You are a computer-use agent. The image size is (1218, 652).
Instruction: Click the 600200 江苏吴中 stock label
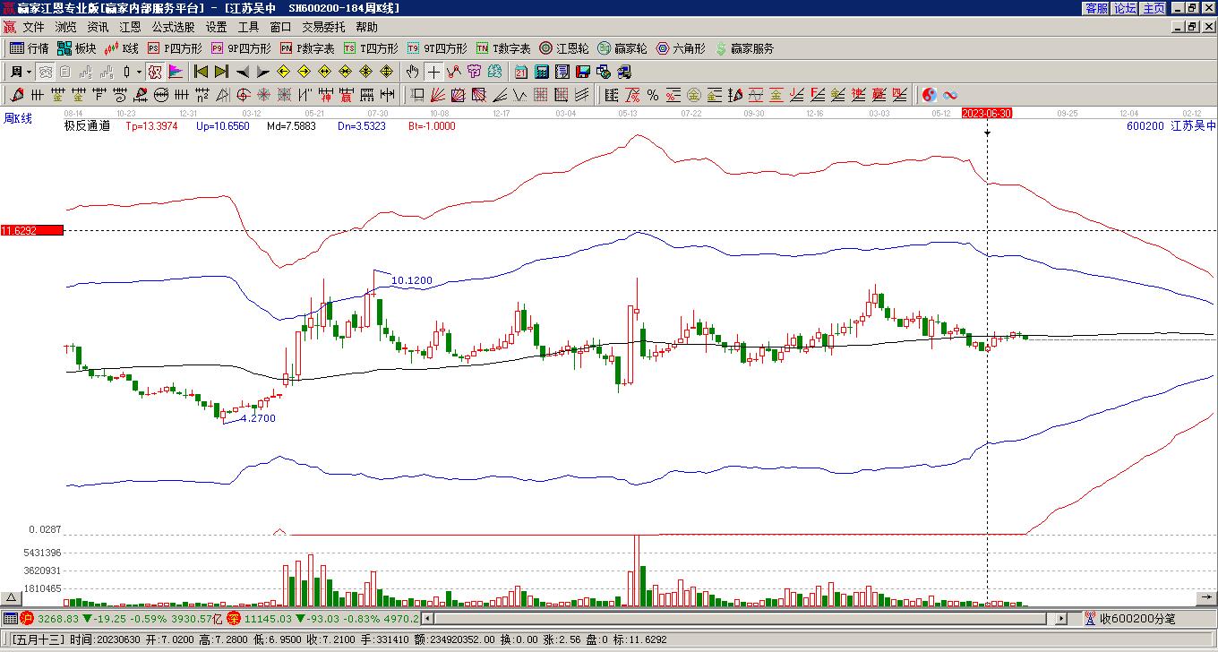click(1171, 126)
